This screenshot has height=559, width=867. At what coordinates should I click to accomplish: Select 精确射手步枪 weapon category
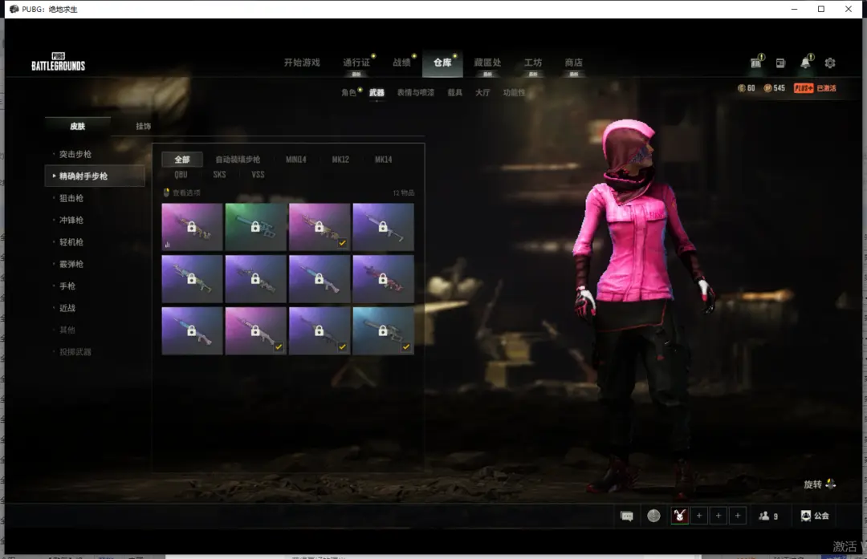tap(95, 176)
